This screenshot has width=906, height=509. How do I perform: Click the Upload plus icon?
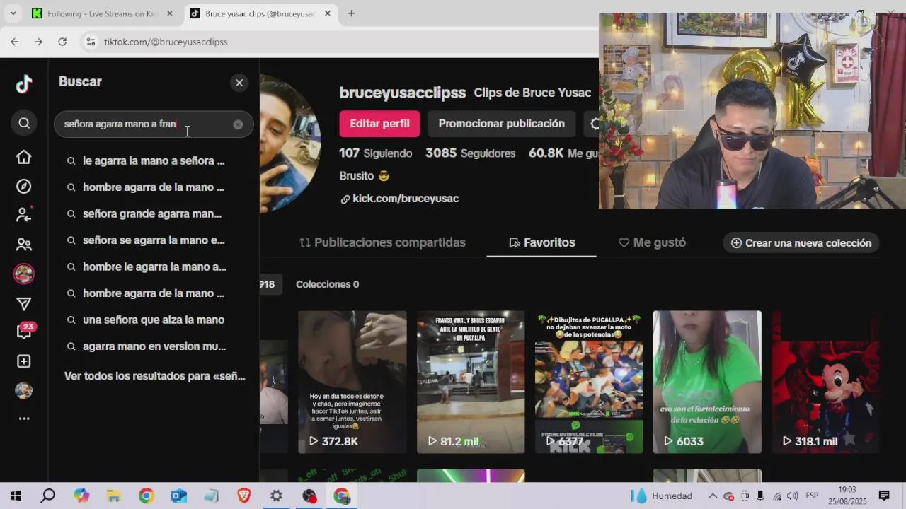[24, 361]
